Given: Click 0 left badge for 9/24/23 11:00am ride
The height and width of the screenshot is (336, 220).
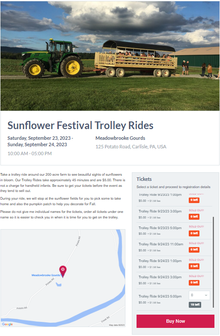Looking at the screenshot, I should [194, 250].
